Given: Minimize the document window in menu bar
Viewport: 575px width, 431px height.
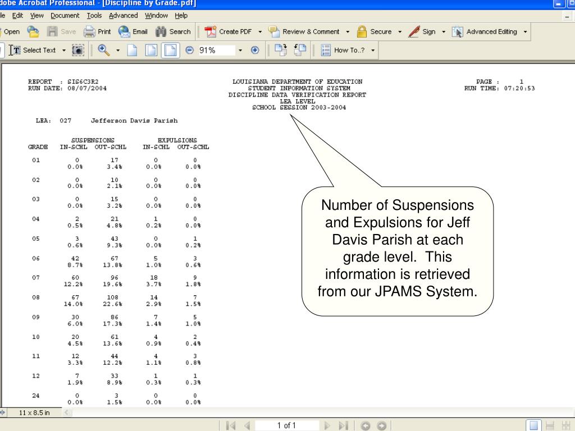Looking at the screenshot, I should (x=567, y=16).
